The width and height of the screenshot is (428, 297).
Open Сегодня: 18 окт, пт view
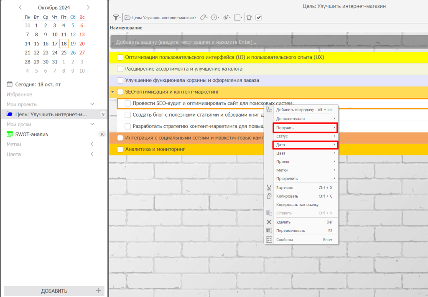click(38, 84)
